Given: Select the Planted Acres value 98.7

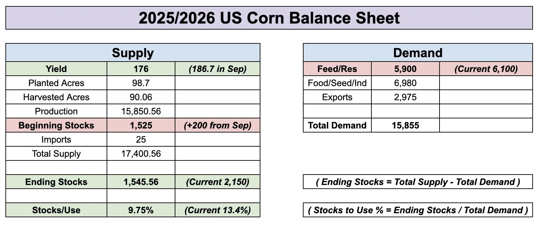Looking at the screenshot, I should [141, 83].
